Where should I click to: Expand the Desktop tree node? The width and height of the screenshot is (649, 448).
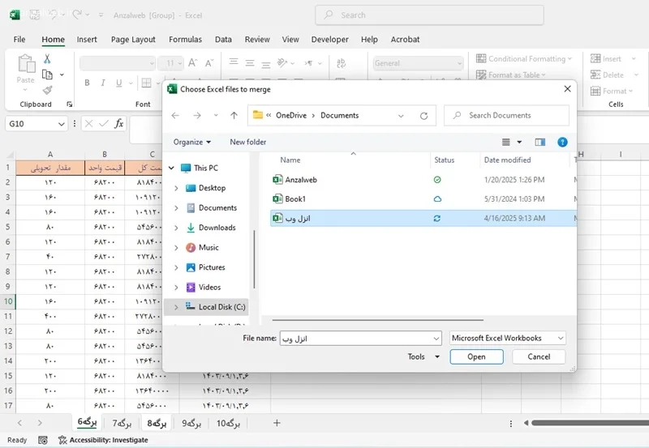(176, 188)
